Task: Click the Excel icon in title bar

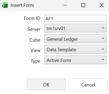Action: click(x=5, y=5)
